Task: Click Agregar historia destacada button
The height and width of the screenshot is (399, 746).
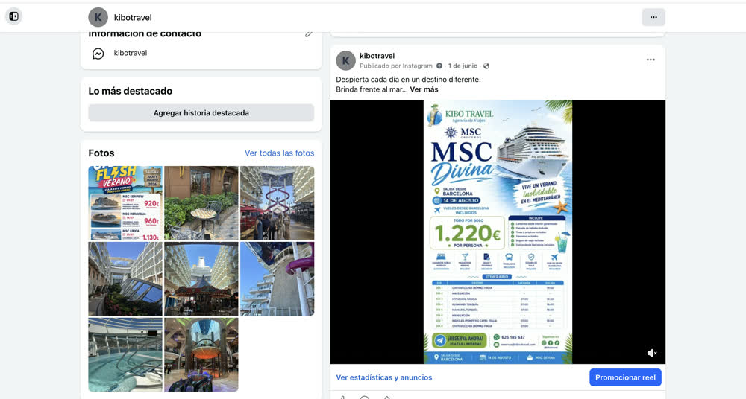Action: (x=201, y=113)
